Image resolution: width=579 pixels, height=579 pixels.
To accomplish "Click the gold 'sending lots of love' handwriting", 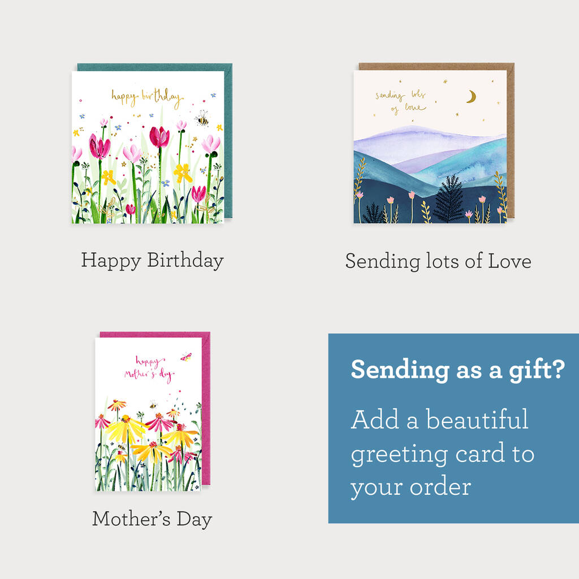I will point(401,102).
